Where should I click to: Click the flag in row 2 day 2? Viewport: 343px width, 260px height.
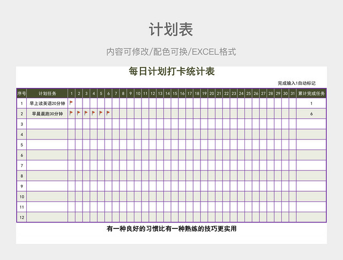point(79,113)
